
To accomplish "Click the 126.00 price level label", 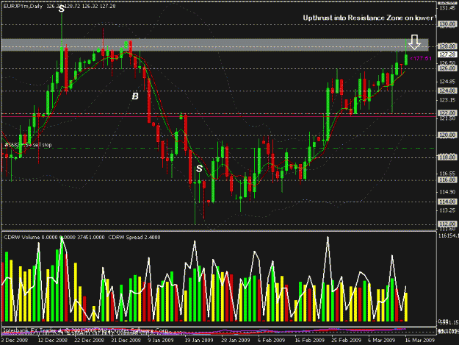I will (x=447, y=68).
